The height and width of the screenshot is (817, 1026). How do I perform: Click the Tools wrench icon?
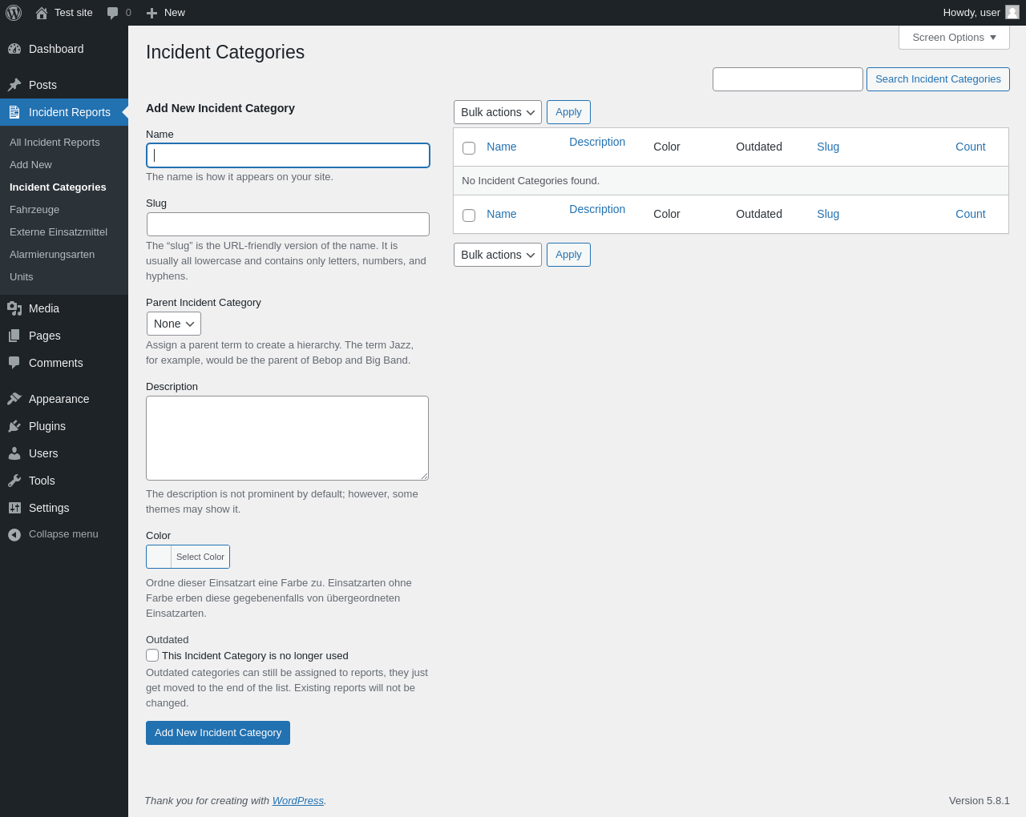pyautogui.click(x=14, y=481)
